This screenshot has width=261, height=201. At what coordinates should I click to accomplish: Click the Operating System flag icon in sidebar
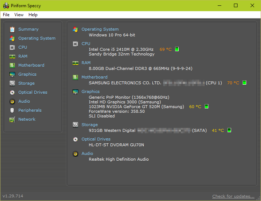click(x=12, y=39)
